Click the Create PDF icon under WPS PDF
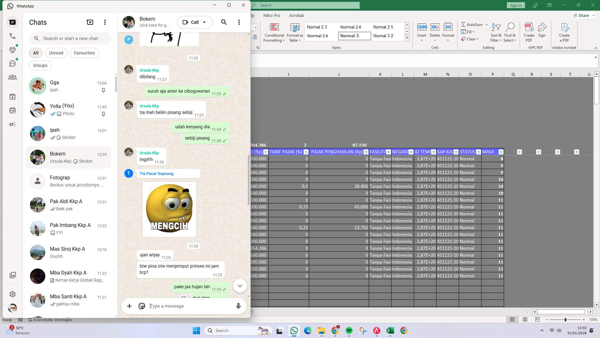 pyautogui.click(x=529, y=30)
